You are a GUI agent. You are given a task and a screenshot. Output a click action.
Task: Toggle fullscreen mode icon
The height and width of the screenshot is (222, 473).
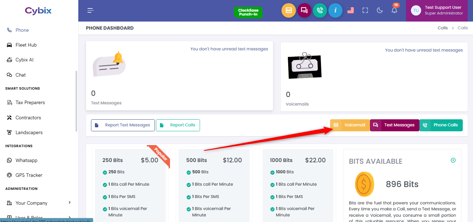pyautogui.click(x=365, y=11)
